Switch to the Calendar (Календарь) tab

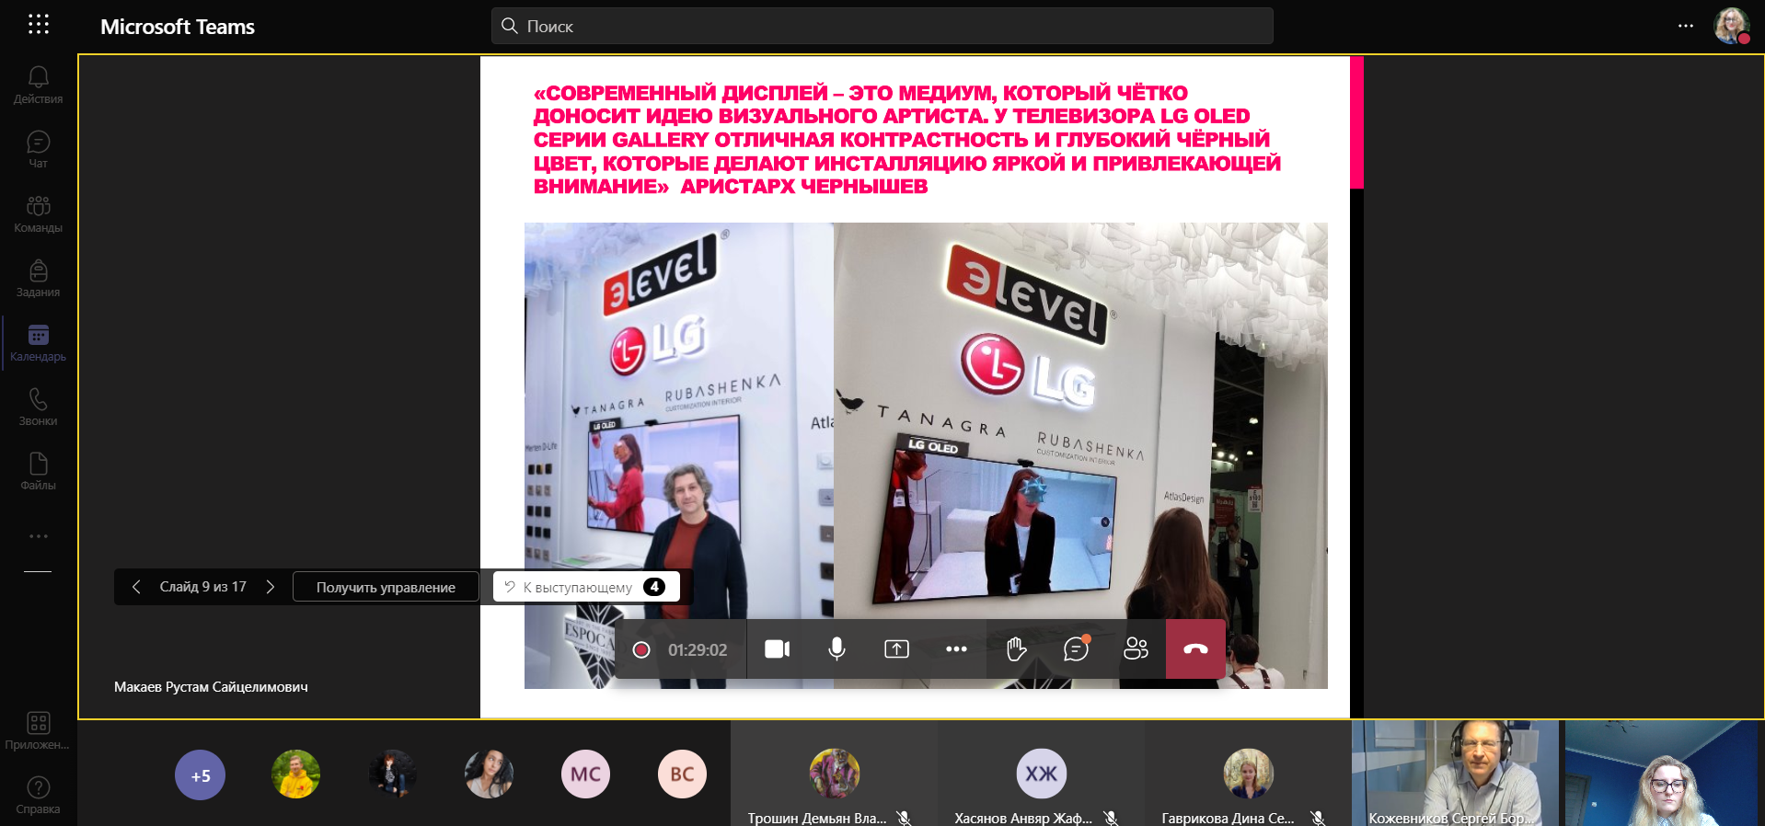click(x=38, y=342)
